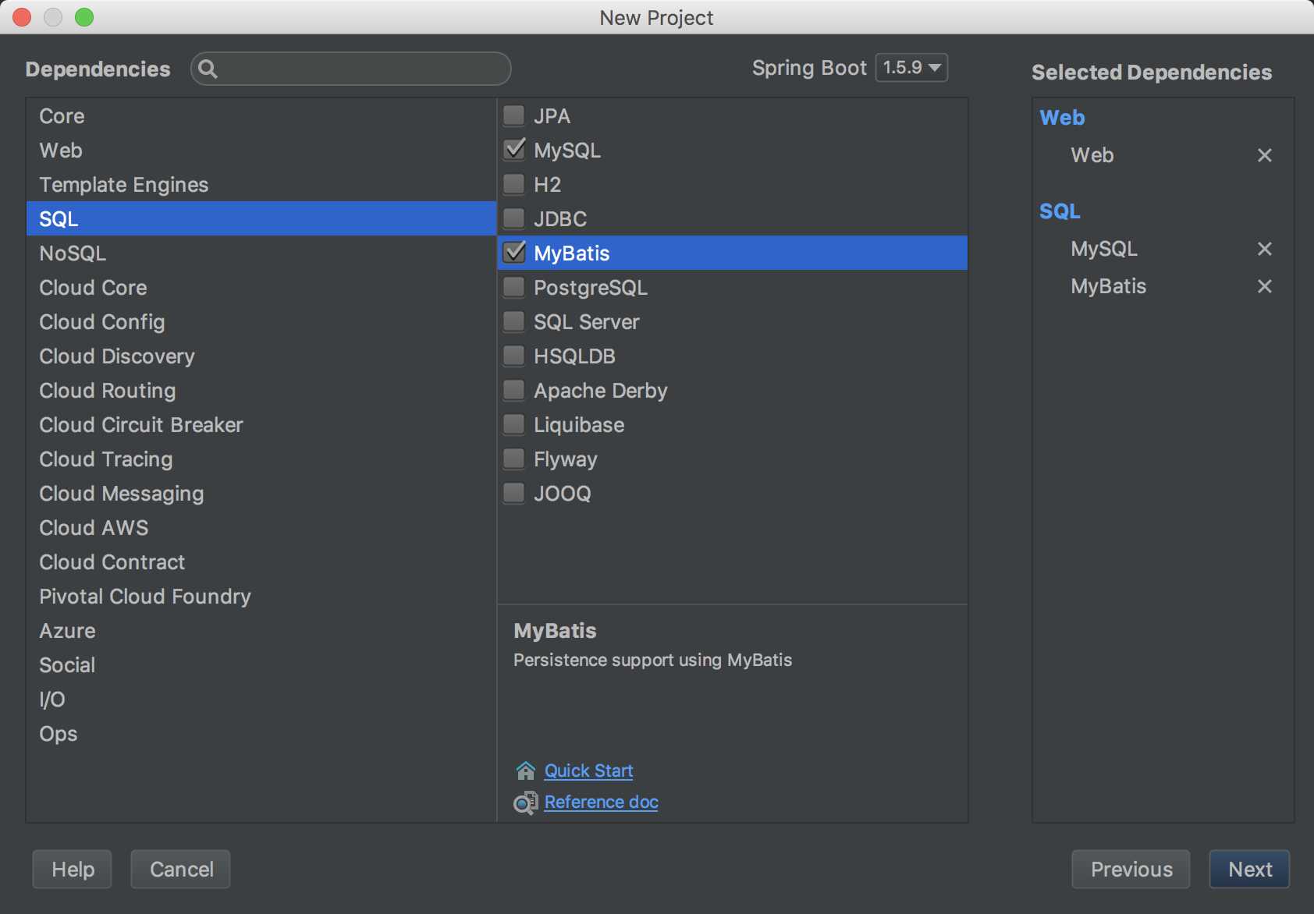Cancel the New Project dialog
The height and width of the screenshot is (914, 1314).
[181, 869]
